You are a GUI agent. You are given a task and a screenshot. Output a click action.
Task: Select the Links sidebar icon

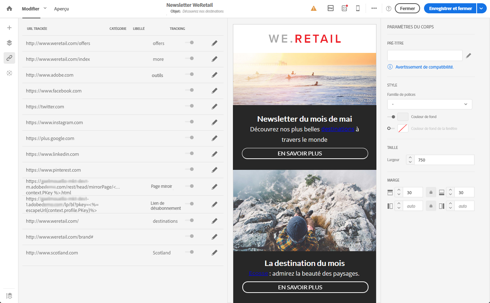click(9, 58)
